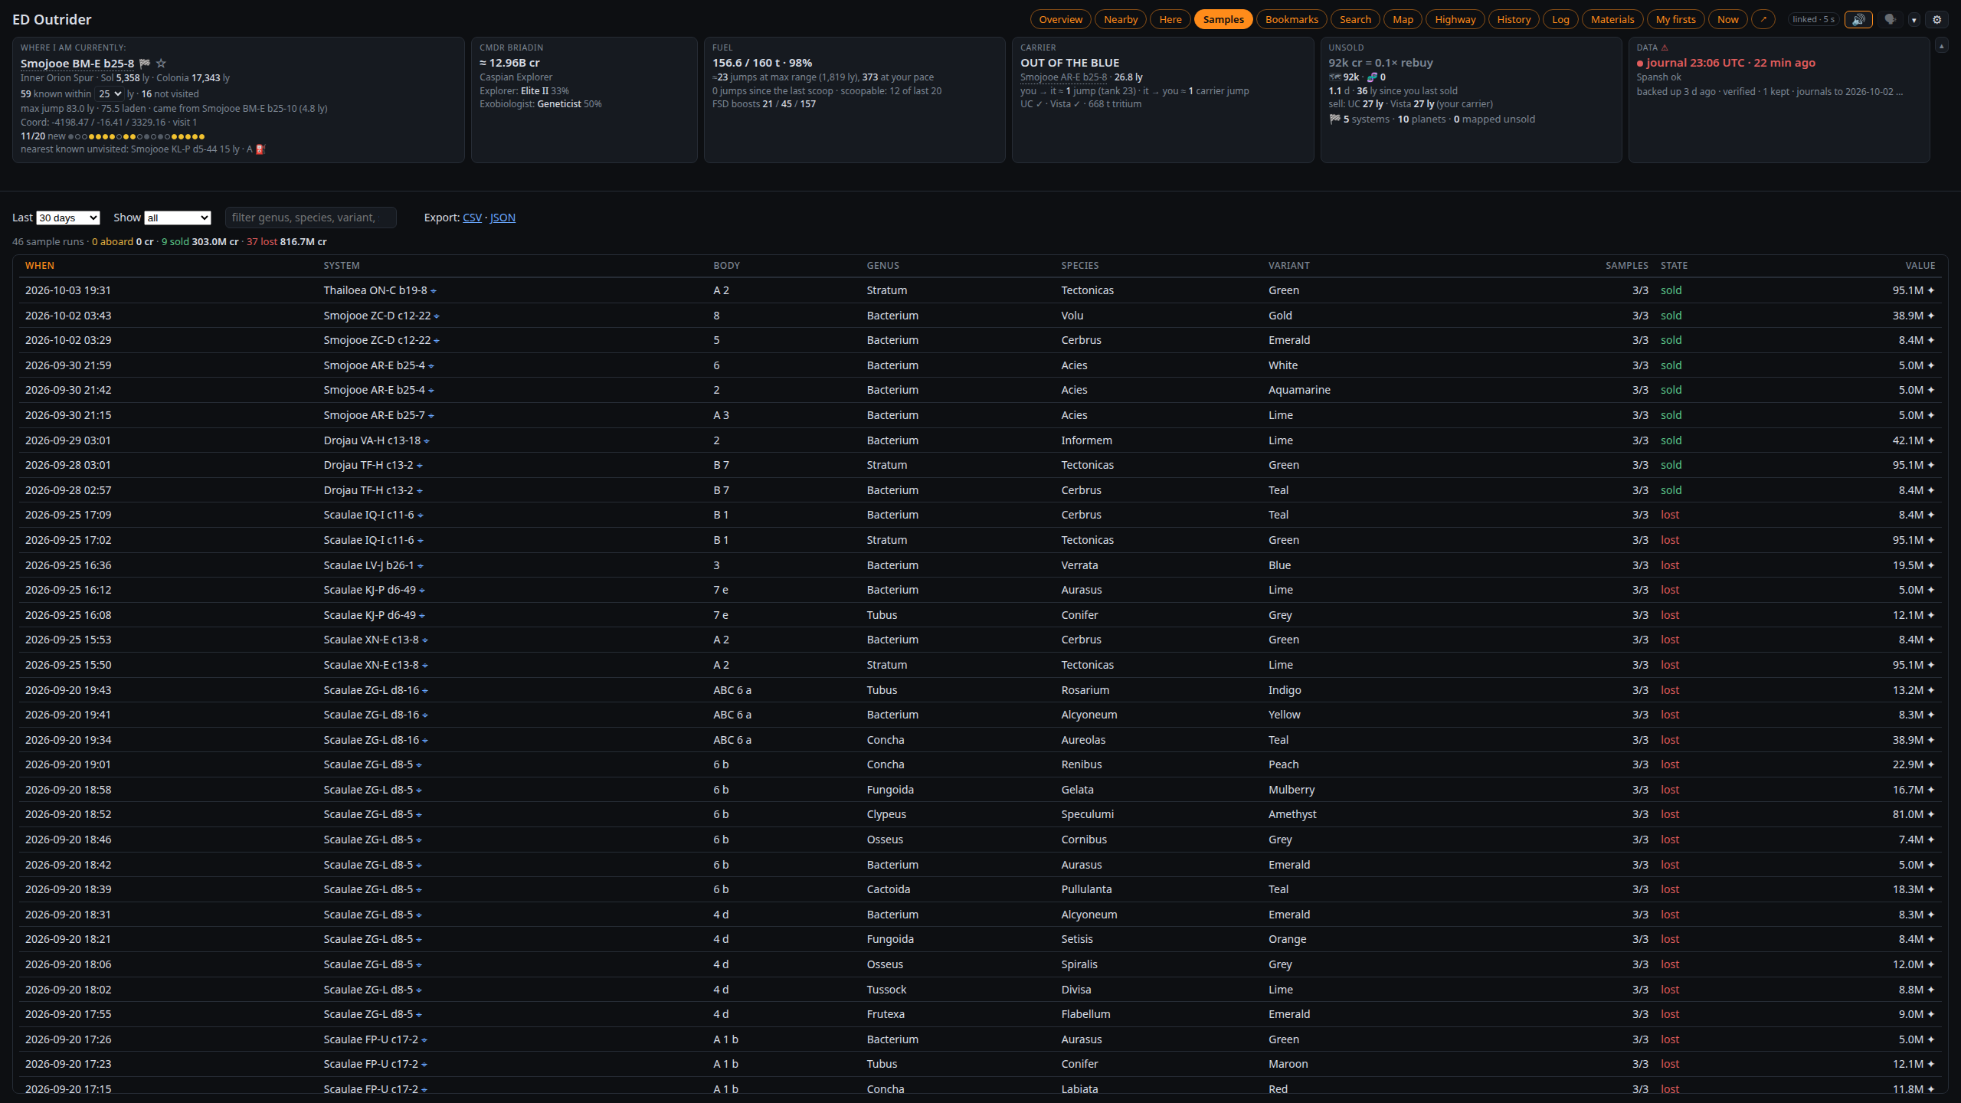Select the 'Speculumi' species cell

1088,814
